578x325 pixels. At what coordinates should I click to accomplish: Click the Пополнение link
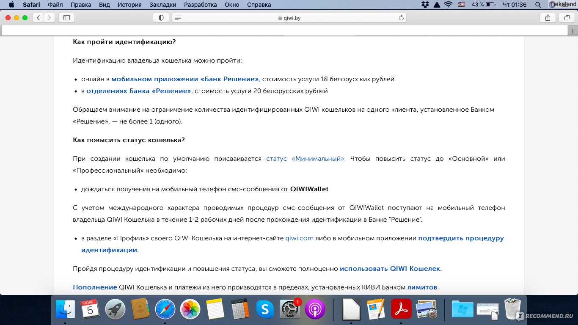coord(95,287)
